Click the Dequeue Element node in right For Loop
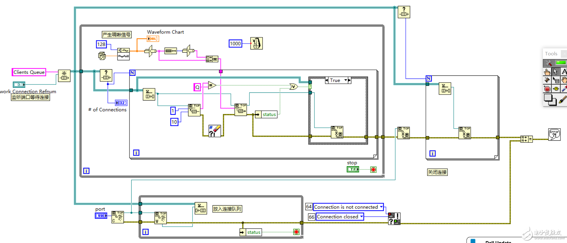This screenshot has width=567, height=243. point(445,88)
